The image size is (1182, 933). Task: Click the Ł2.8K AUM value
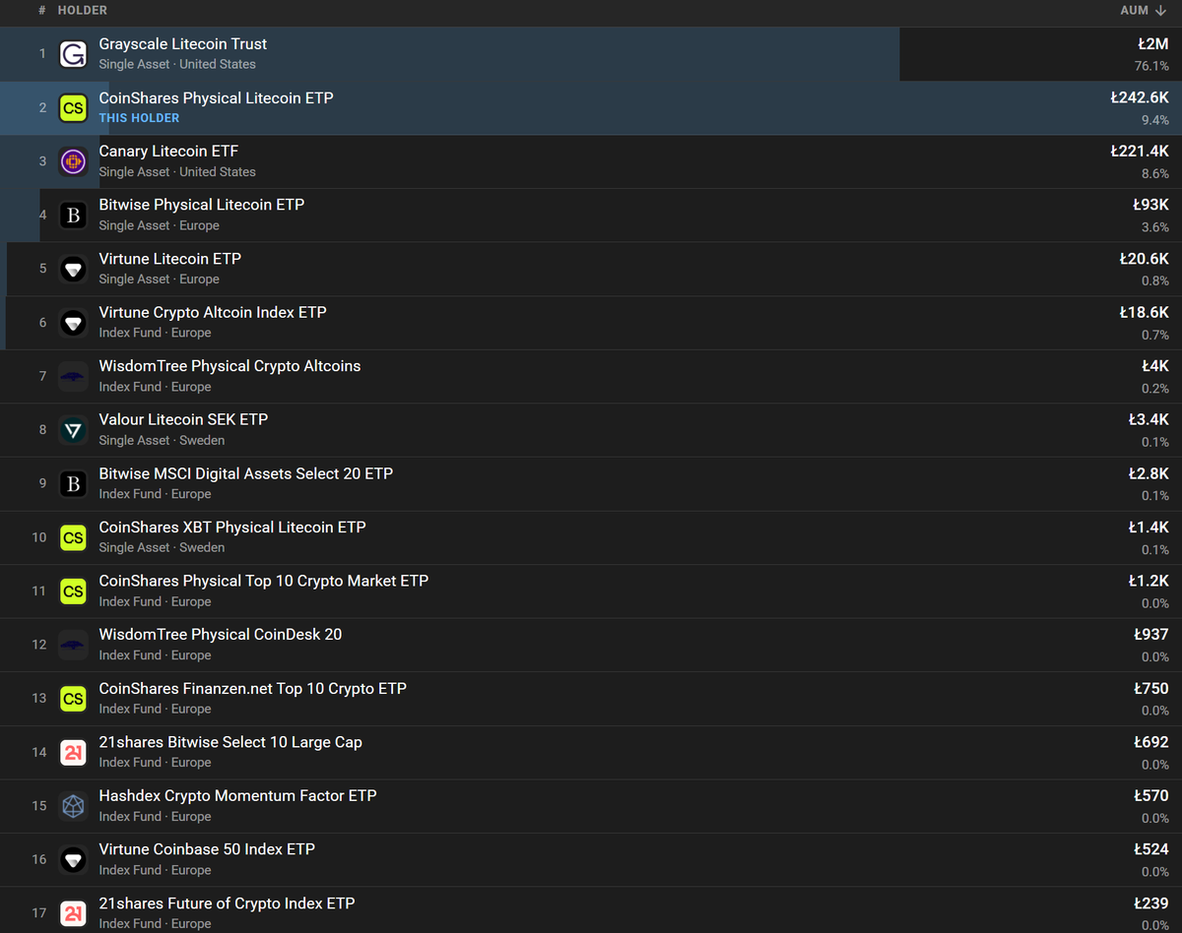[1149, 473]
